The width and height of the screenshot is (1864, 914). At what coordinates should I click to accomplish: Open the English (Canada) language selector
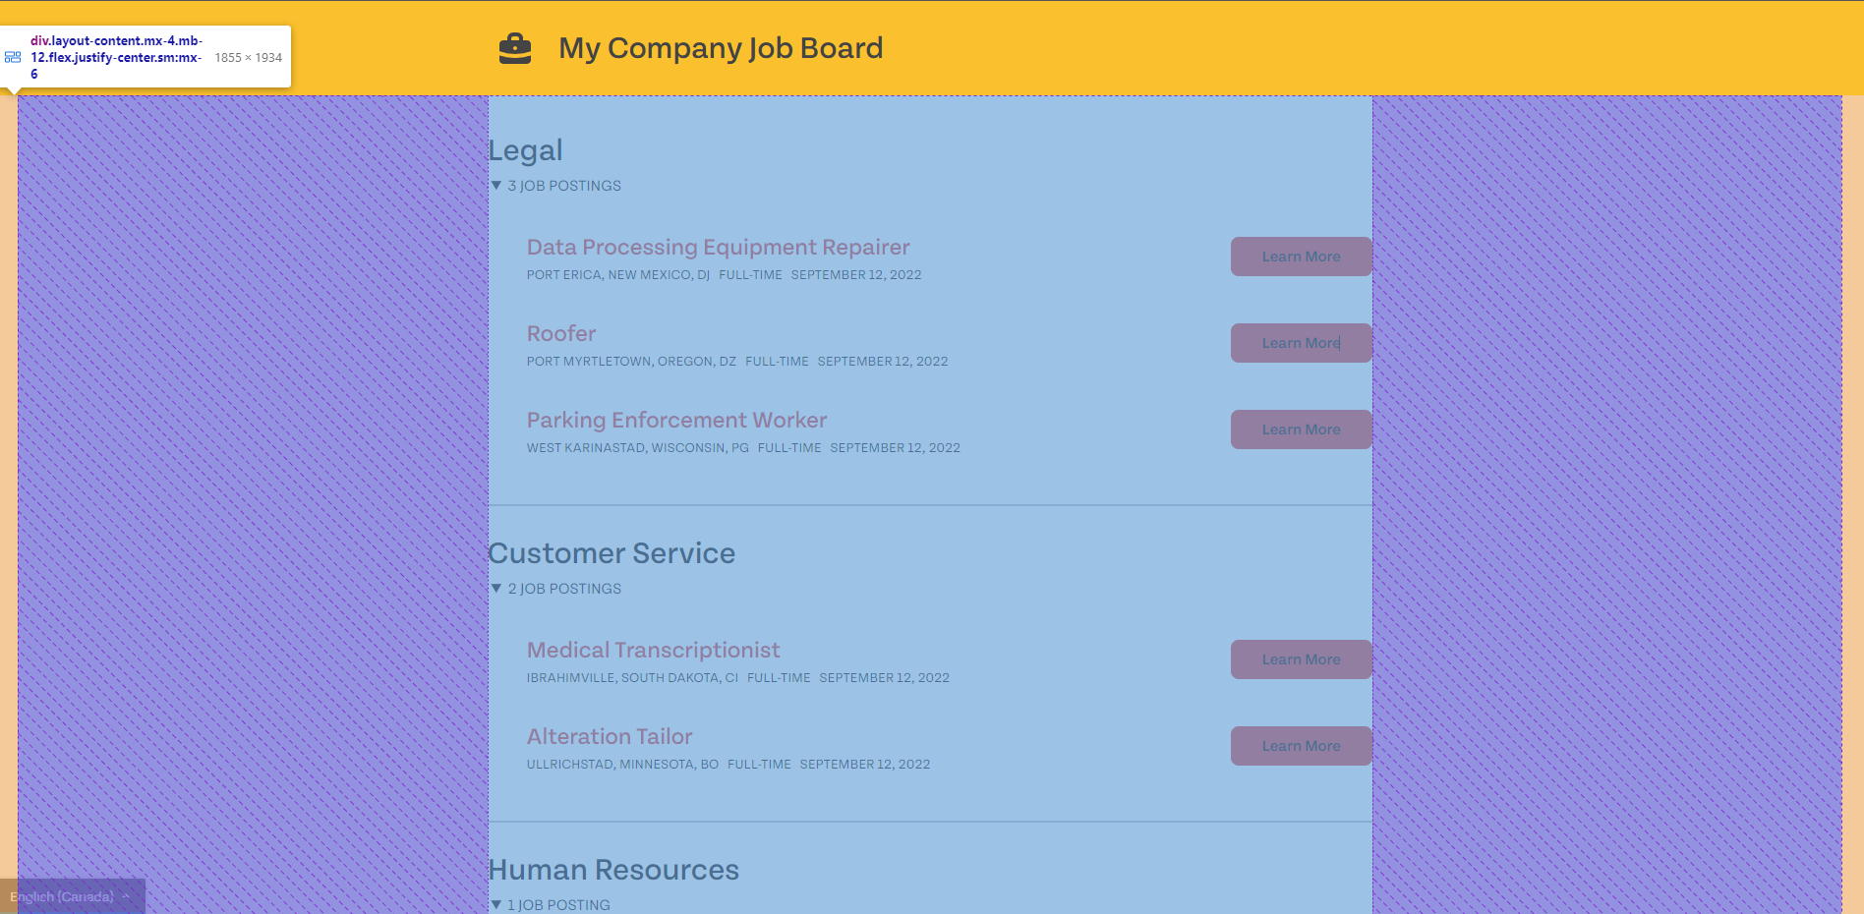click(72, 896)
